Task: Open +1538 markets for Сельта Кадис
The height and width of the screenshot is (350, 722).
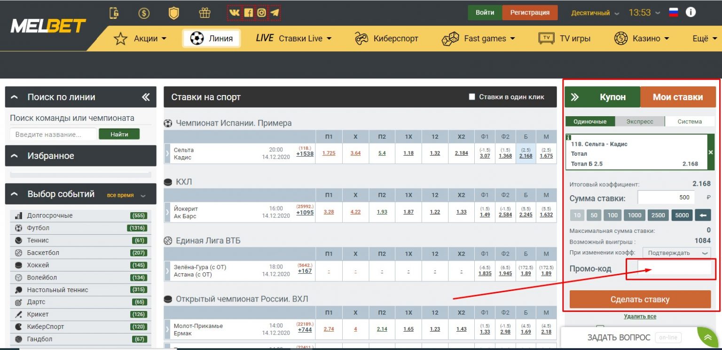Action: tap(305, 154)
